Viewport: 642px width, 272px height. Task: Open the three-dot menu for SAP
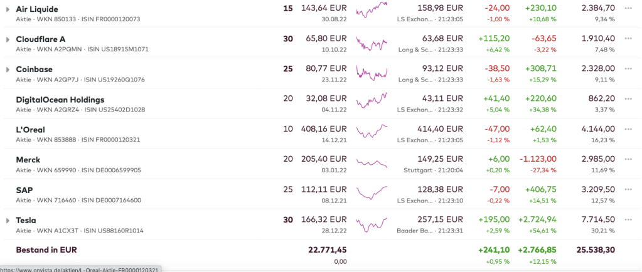pyautogui.click(x=629, y=189)
